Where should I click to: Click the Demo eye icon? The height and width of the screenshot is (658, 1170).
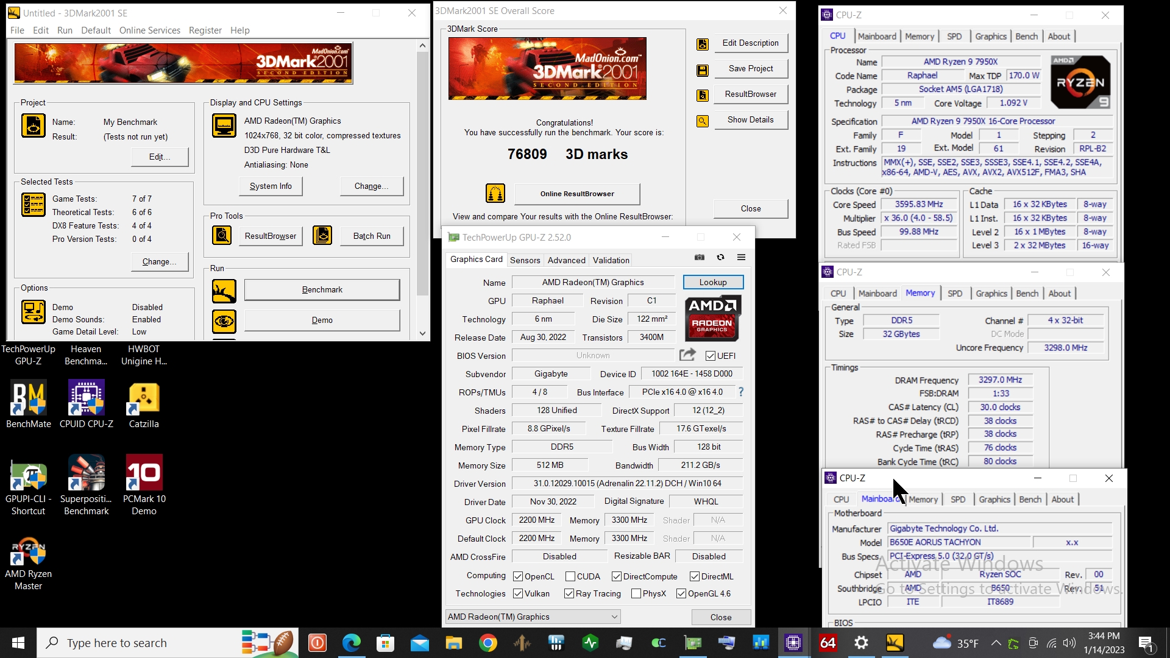[x=224, y=321]
